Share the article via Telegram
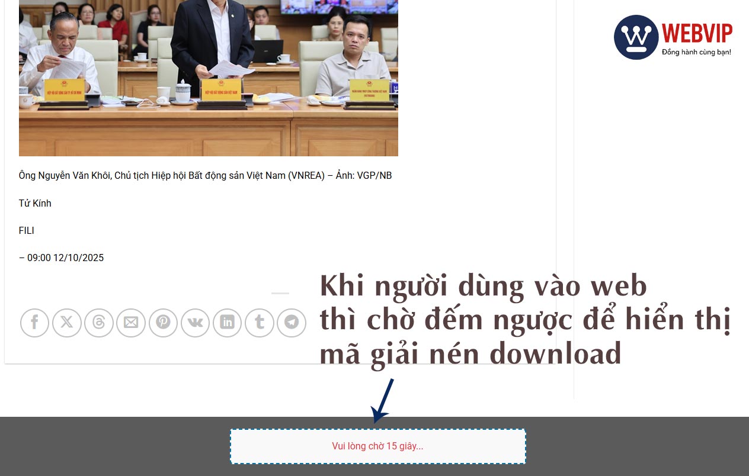749x476 pixels. pyautogui.click(x=292, y=323)
